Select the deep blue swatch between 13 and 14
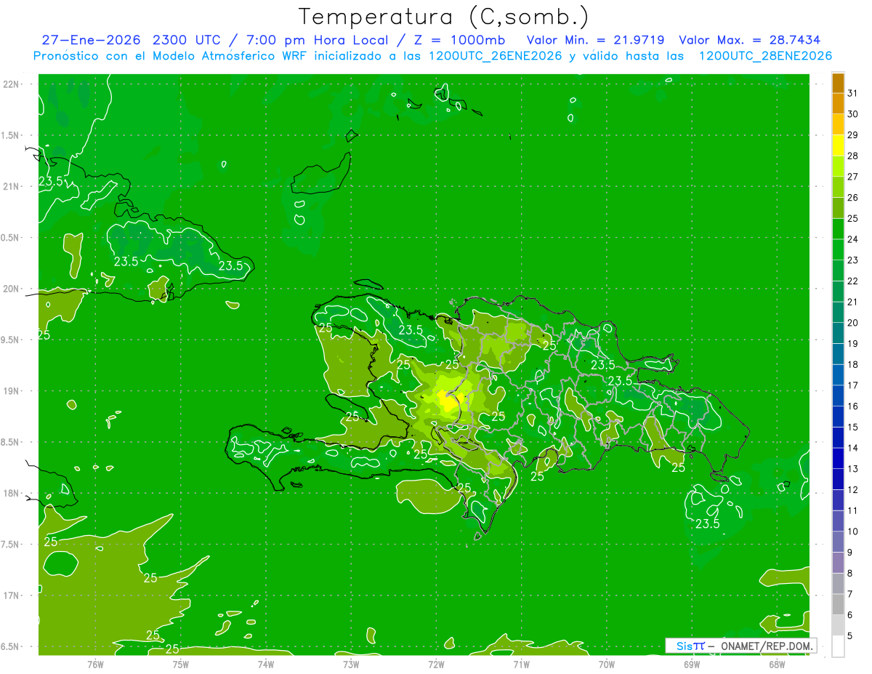872x674 pixels. tap(838, 458)
